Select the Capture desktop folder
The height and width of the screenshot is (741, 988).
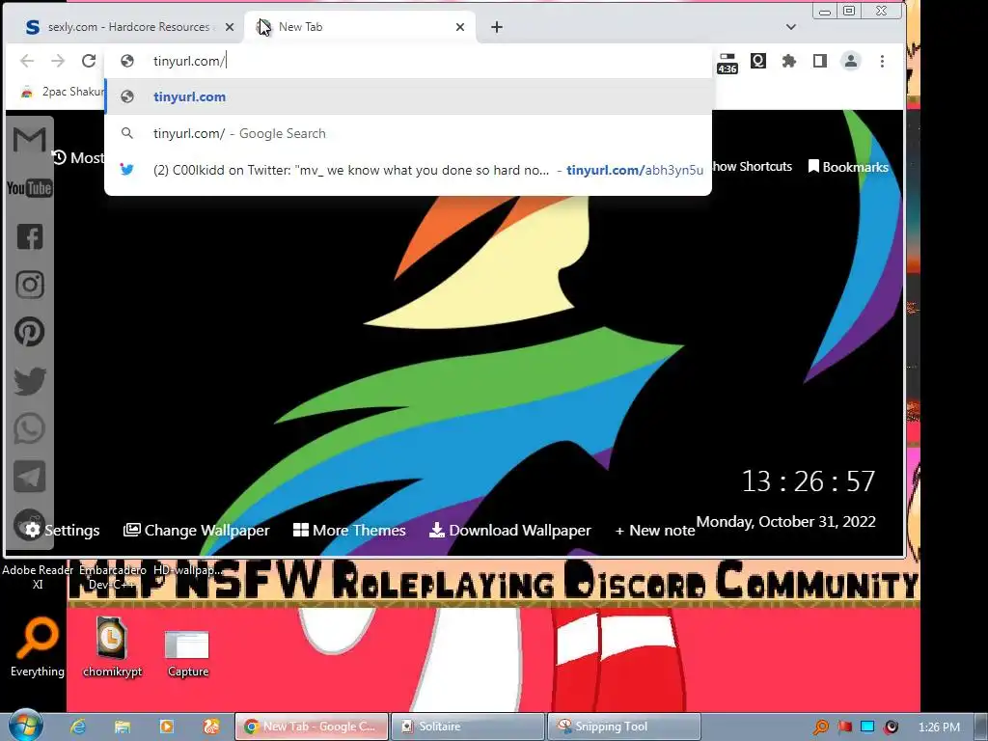click(x=188, y=654)
